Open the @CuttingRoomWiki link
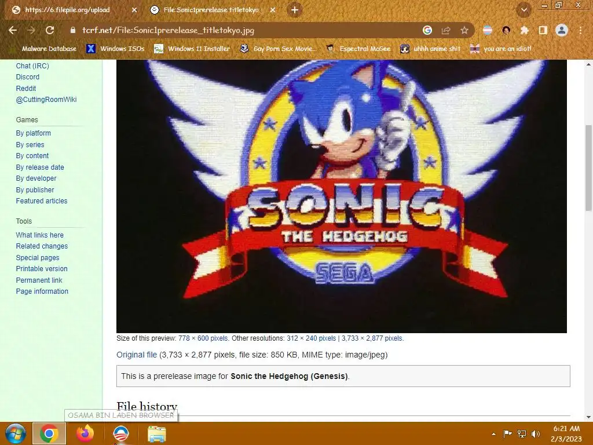 (46, 100)
